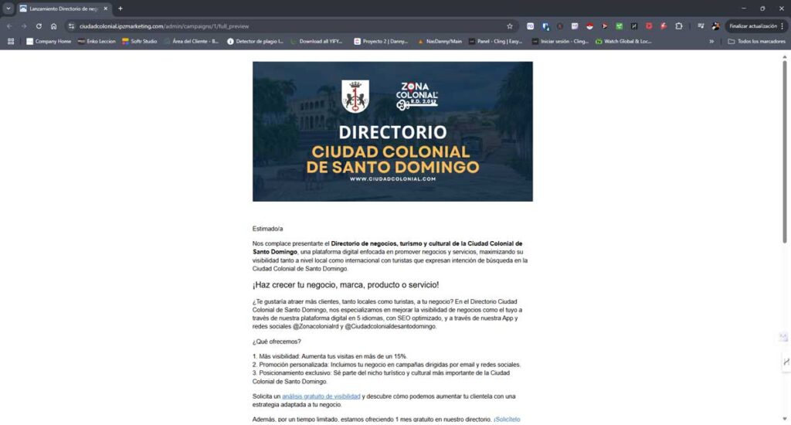
Task: Go back with the browser back arrow
Action: click(9, 26)
